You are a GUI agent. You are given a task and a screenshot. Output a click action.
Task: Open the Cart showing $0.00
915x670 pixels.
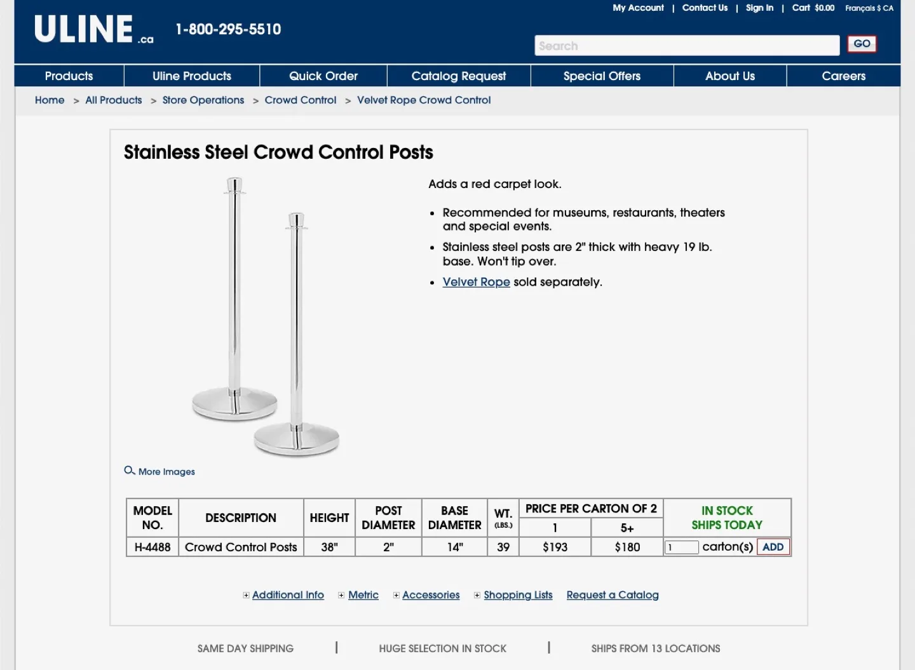click(813, 8)
